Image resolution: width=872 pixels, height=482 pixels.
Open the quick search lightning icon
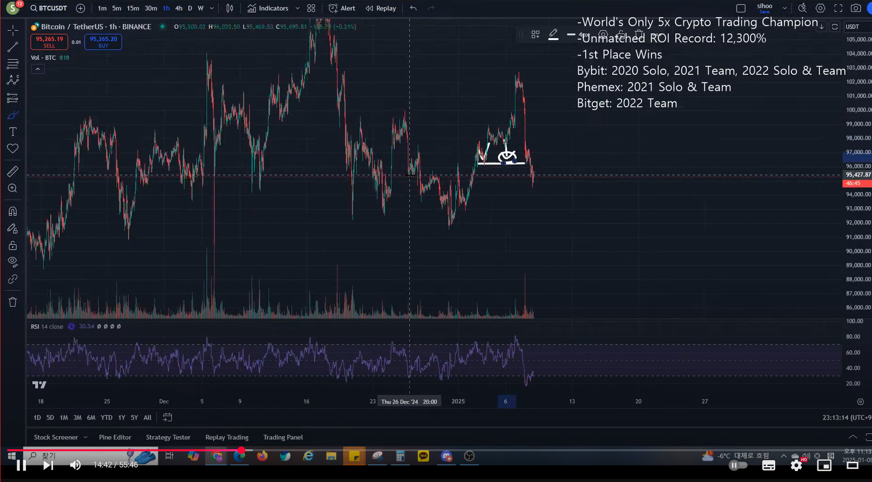802,8
